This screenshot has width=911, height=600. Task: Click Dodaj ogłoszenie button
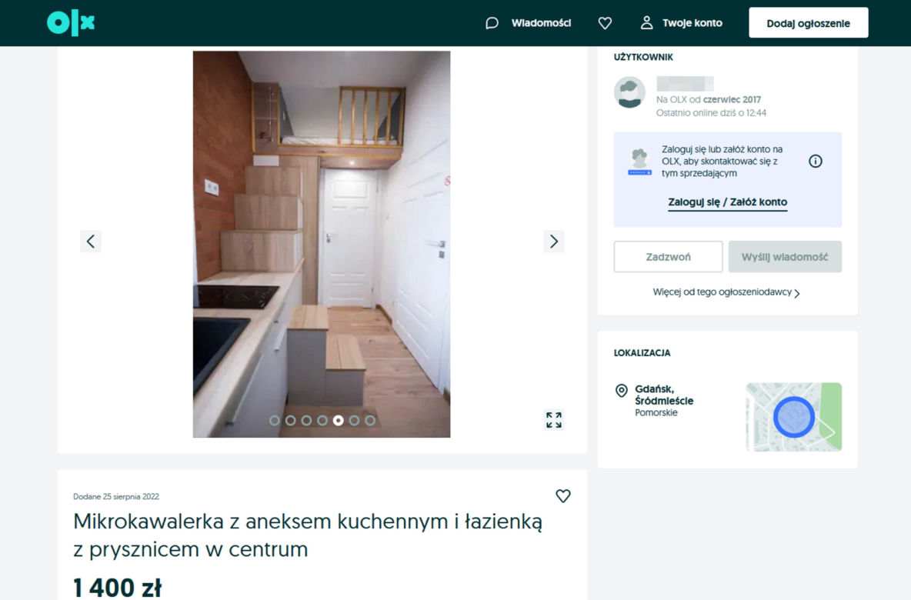tap(808, 22)
